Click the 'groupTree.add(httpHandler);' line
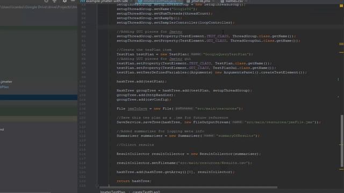This screenshot has height=193, width=344. pyautogui.click(x=146, y=95)
